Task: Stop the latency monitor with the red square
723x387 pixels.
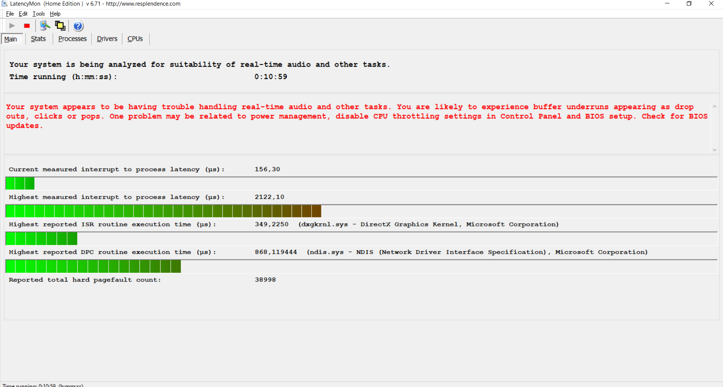Action: coord(27,26)
